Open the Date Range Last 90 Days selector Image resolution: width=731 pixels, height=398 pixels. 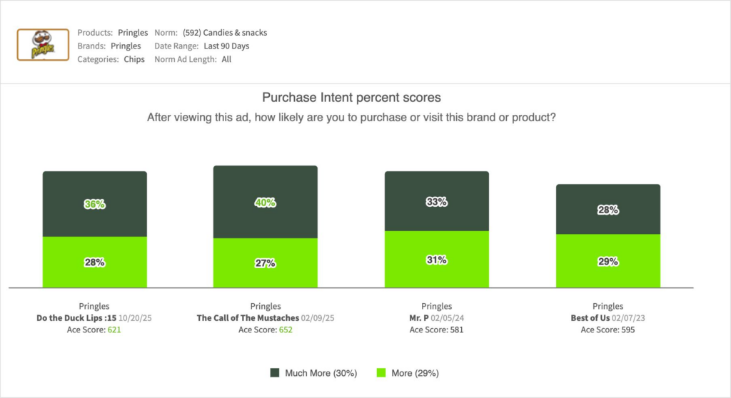click(221, 46)
